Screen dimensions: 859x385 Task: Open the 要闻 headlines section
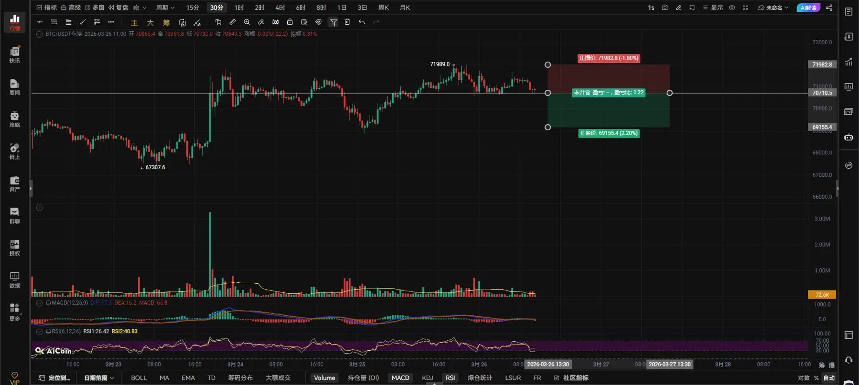[x=15, y=87]
